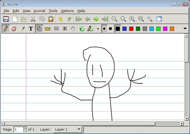Select the Eraser tool
Screen dimensions: 190x134
pos(14,29)
